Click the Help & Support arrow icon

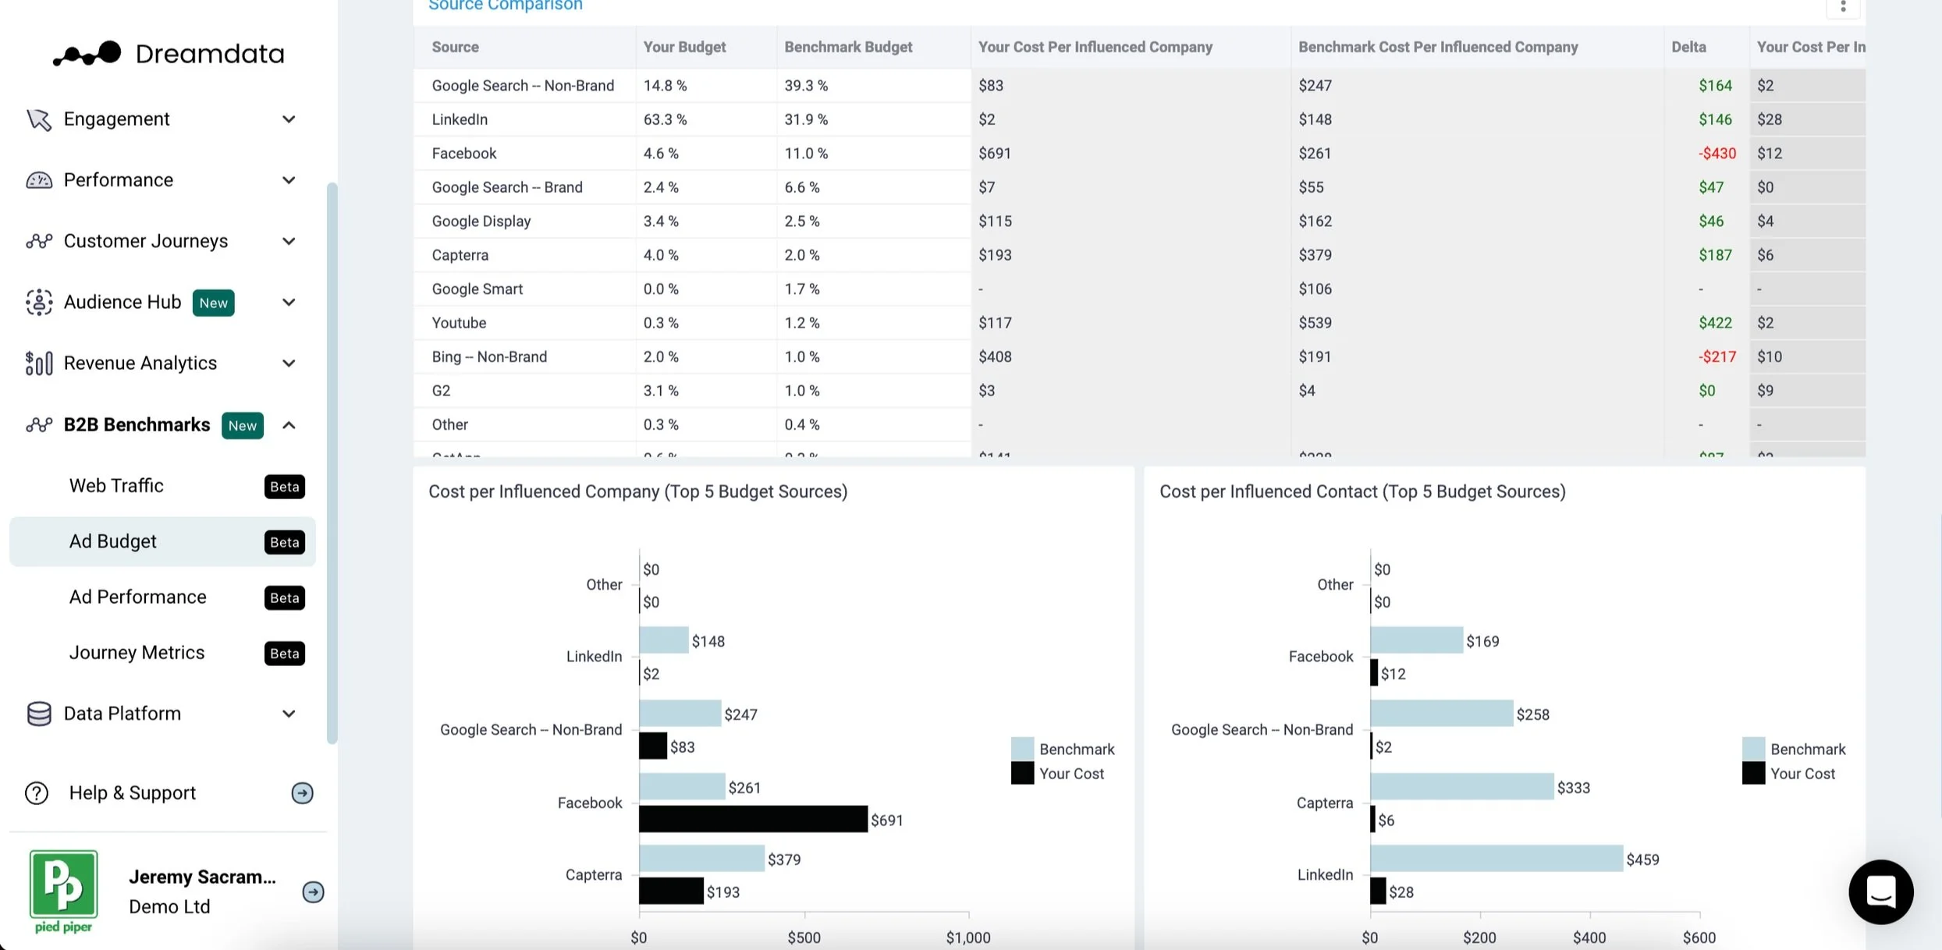(x=302, y=793)
